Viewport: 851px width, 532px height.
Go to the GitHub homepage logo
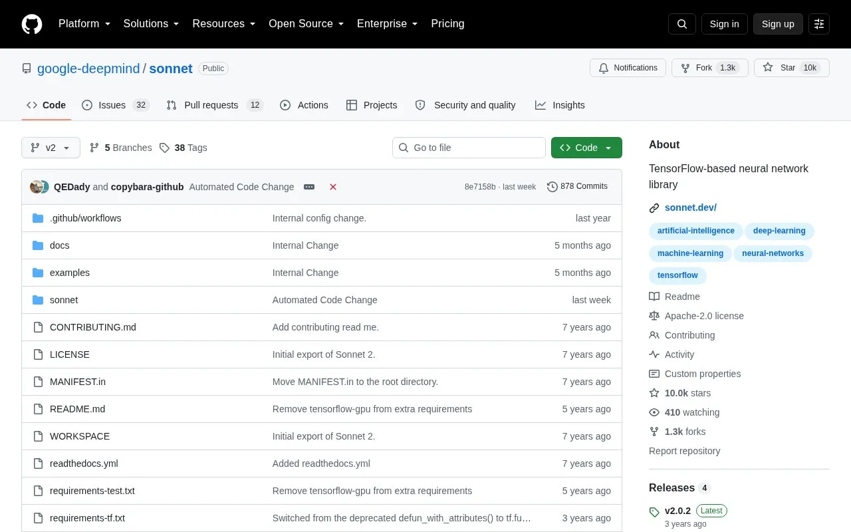(32, 24)
